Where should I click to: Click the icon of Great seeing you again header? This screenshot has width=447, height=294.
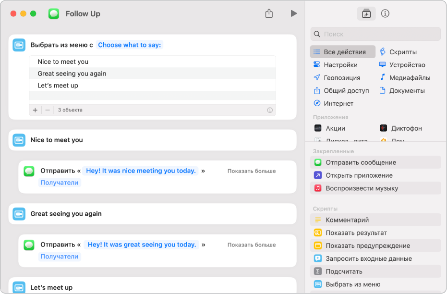[19, 214]
